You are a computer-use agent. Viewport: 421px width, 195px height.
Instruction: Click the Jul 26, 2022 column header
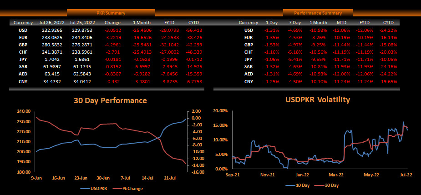pyautogui.click(x=51, y=22)
